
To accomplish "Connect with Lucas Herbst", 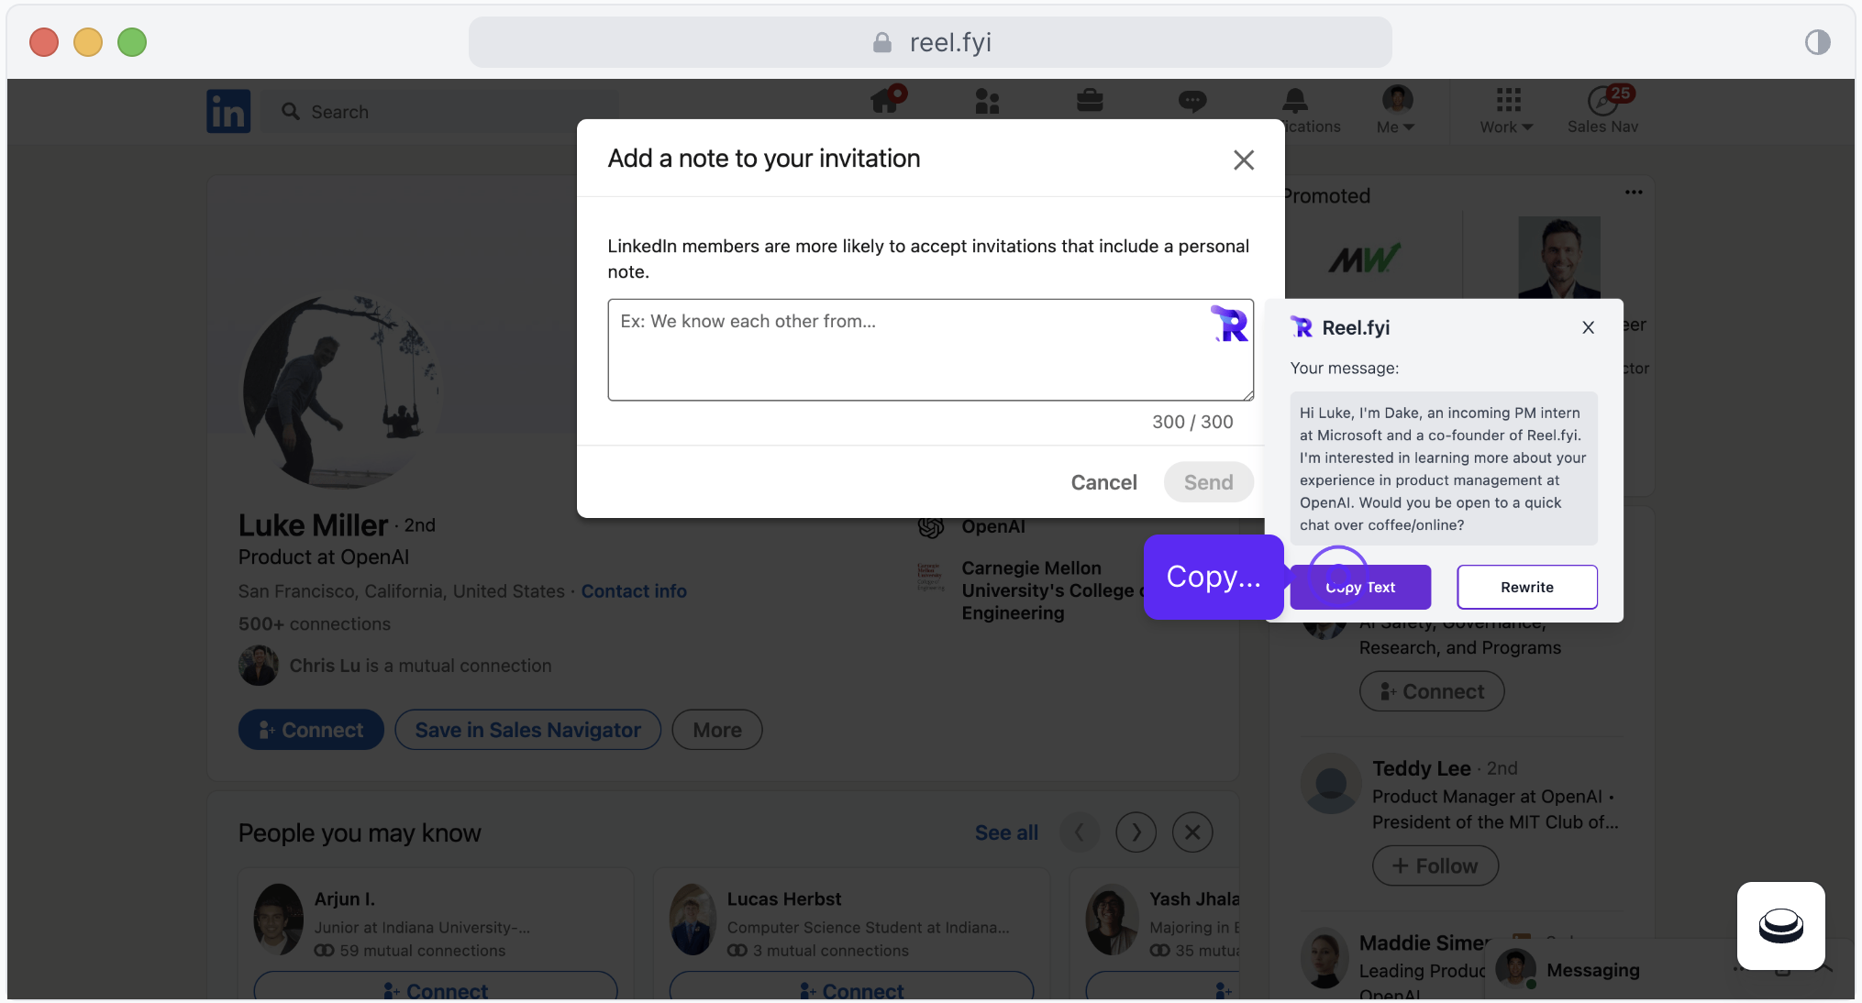I will [851, 986].
